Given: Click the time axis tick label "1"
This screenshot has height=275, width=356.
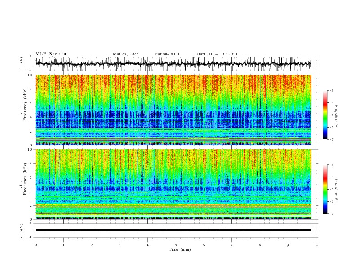Looking at the screenshot, I should pyautogui.click(x=63, y=245).
